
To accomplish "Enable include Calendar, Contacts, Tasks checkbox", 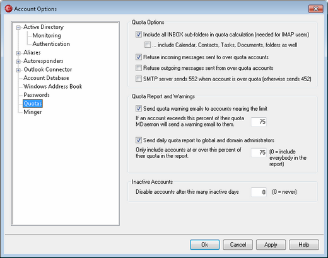I will [148, 45].
